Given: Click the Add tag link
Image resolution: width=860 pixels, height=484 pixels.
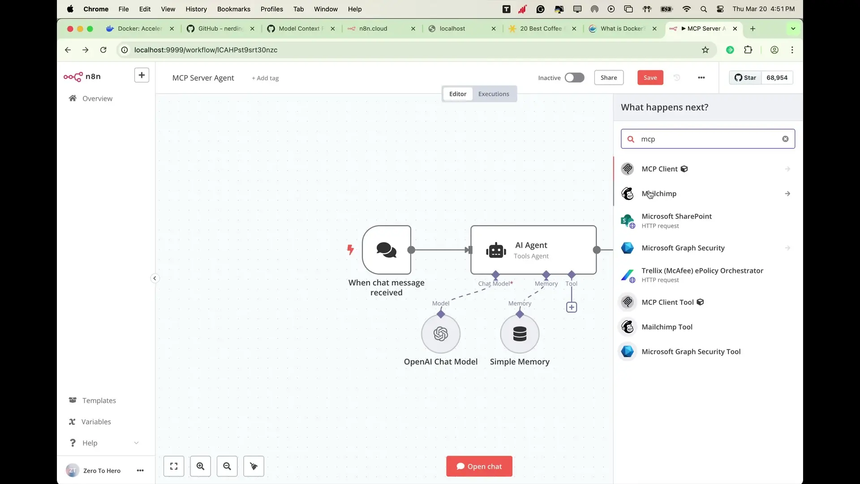Looking at the screenshot, I should (265, 78).
